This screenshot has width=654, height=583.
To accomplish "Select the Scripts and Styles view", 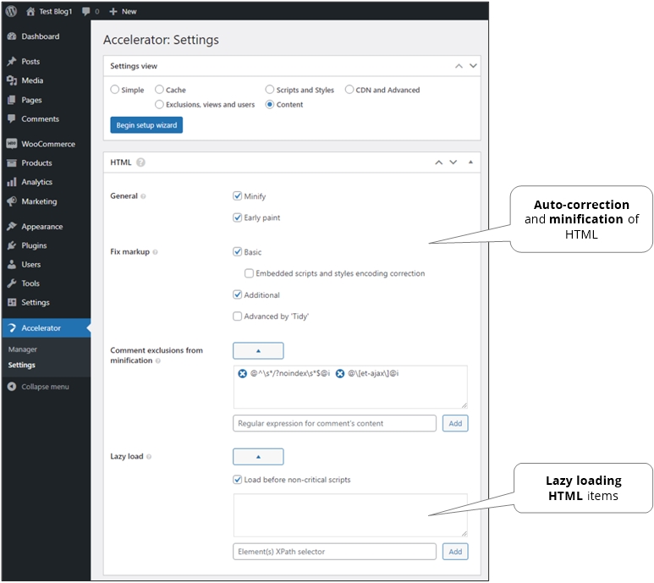I will (x=270, y=90).
